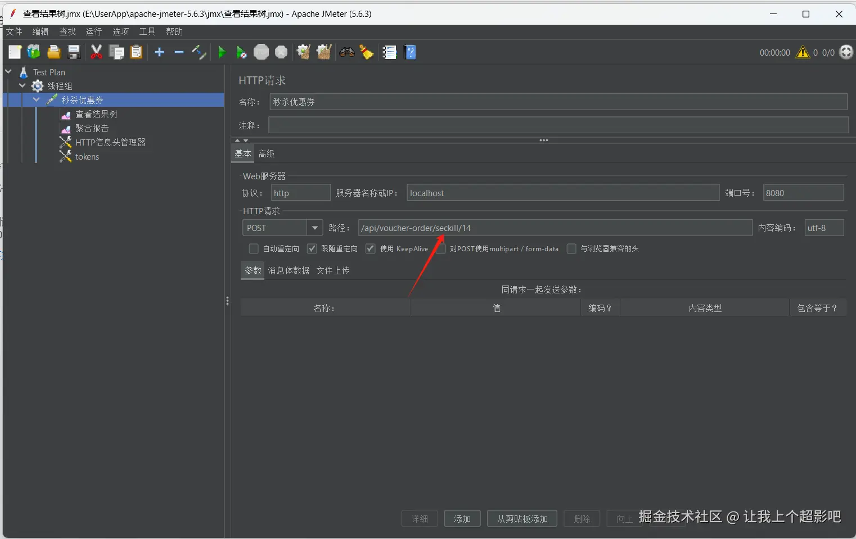Image resolution: width=856 pixels, height=539 pixels.
Task: Enable 与浏览器兼容的头 checkbox
Action: [x=571, y=248]
